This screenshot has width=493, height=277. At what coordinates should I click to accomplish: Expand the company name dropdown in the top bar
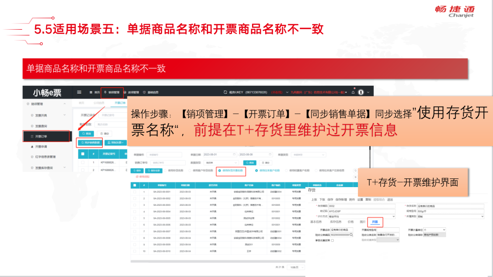click(x=346, y=93)
